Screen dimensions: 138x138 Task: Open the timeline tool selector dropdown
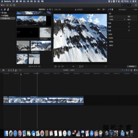click(20, 70)
